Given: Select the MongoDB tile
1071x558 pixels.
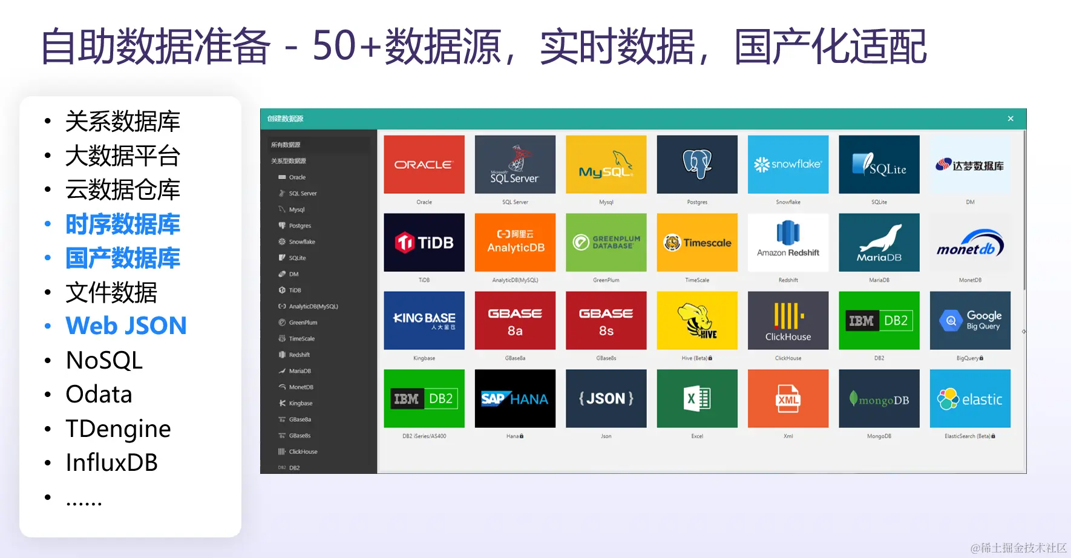Looking at the screenshot, I should (879, 399).
